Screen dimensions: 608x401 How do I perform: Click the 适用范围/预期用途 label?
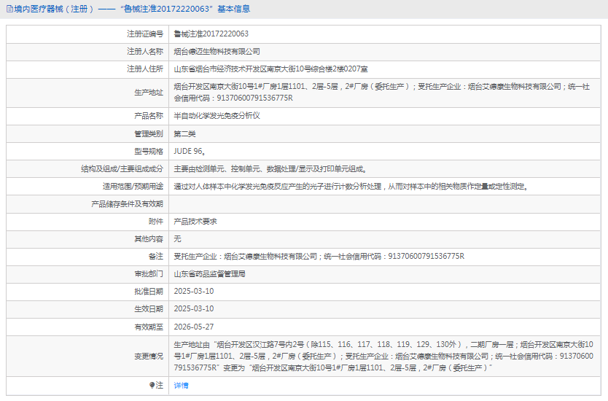(x=133, y=186)
